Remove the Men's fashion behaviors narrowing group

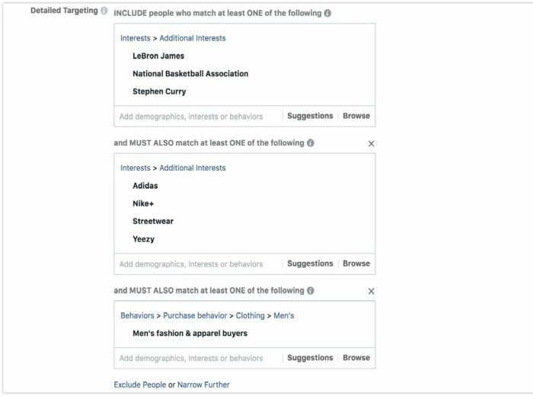[x=372, y=292]
